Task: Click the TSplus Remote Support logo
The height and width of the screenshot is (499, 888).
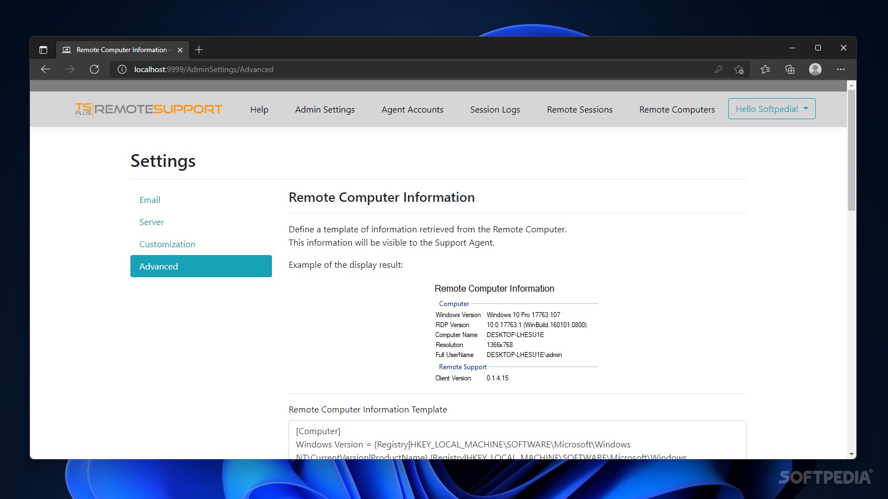Action: coord(149,109)
